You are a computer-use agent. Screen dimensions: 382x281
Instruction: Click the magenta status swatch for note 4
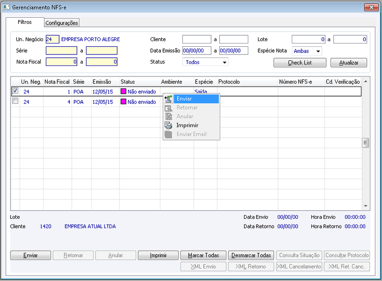point(123,102)
